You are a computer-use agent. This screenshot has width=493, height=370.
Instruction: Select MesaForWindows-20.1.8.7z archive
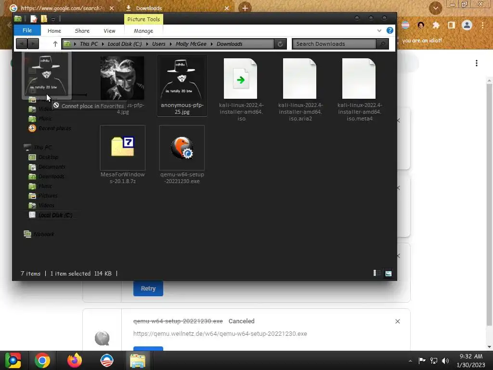pos(123,155)
